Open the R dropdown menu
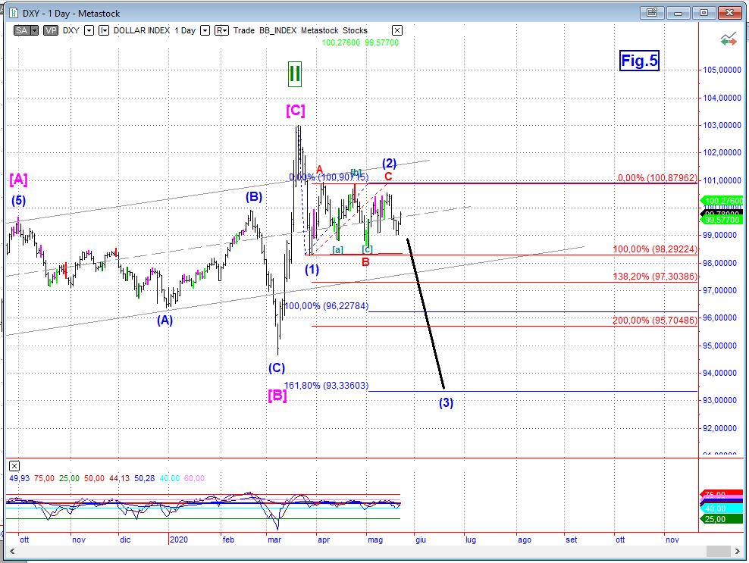The width and height of the screenshot is (749, 563). (x=221, y=30)
